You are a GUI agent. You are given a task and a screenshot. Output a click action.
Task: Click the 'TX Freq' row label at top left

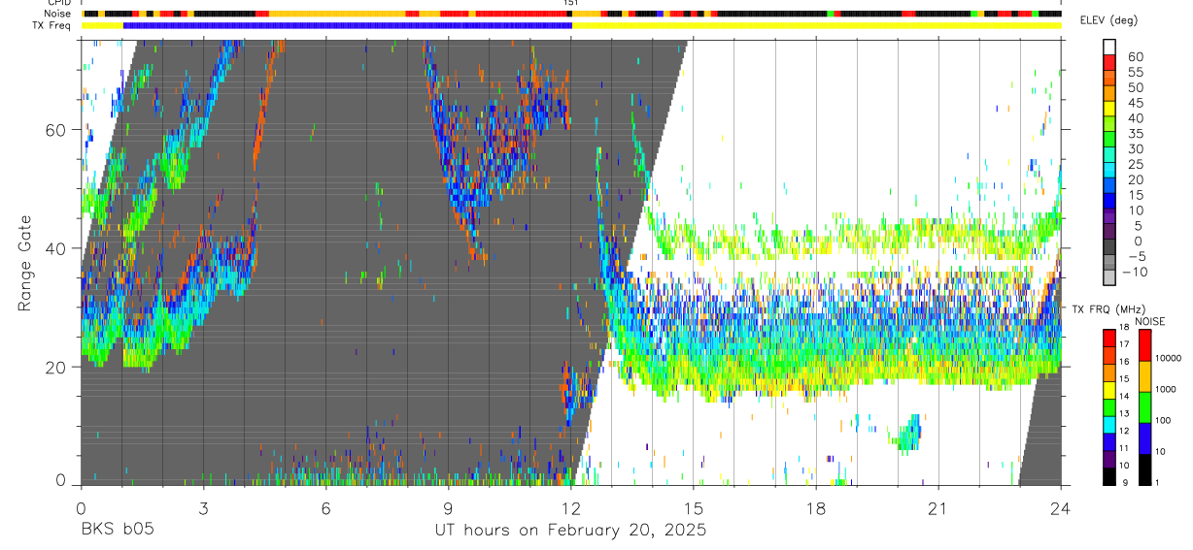click(53, 25)
